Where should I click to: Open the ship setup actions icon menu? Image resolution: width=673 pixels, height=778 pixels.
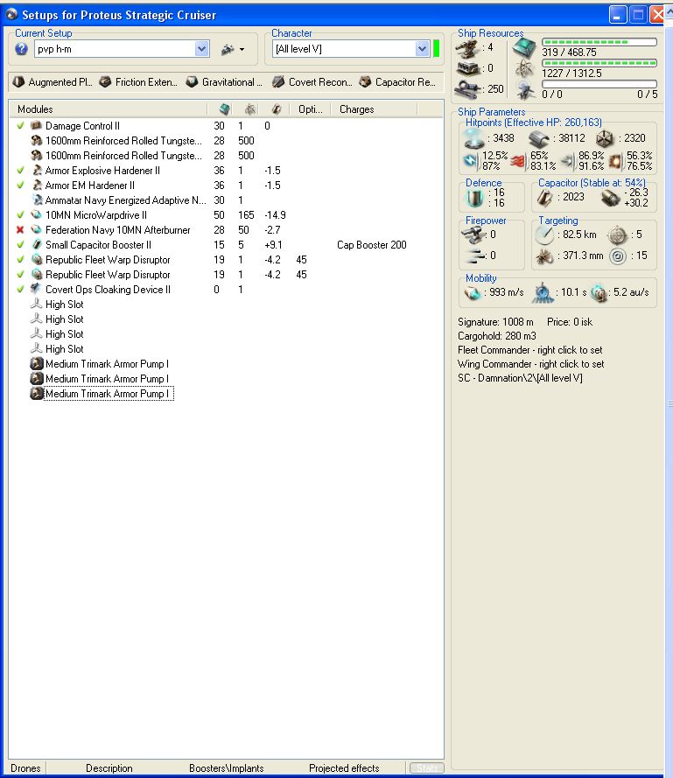[233, 49]
